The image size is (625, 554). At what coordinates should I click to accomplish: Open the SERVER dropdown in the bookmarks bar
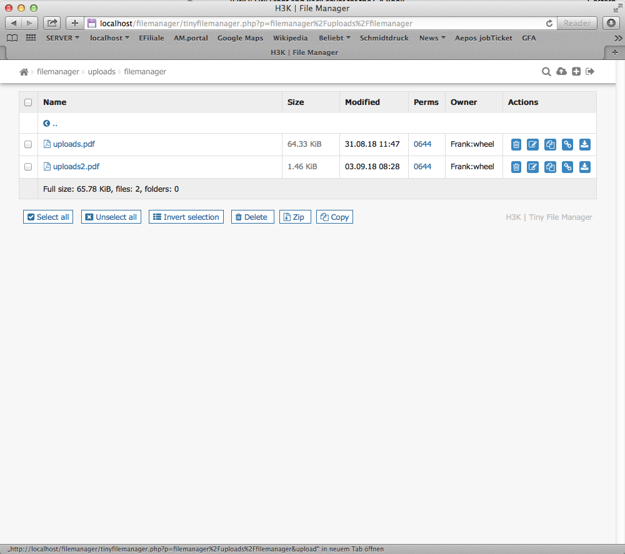tap(62, 38)
